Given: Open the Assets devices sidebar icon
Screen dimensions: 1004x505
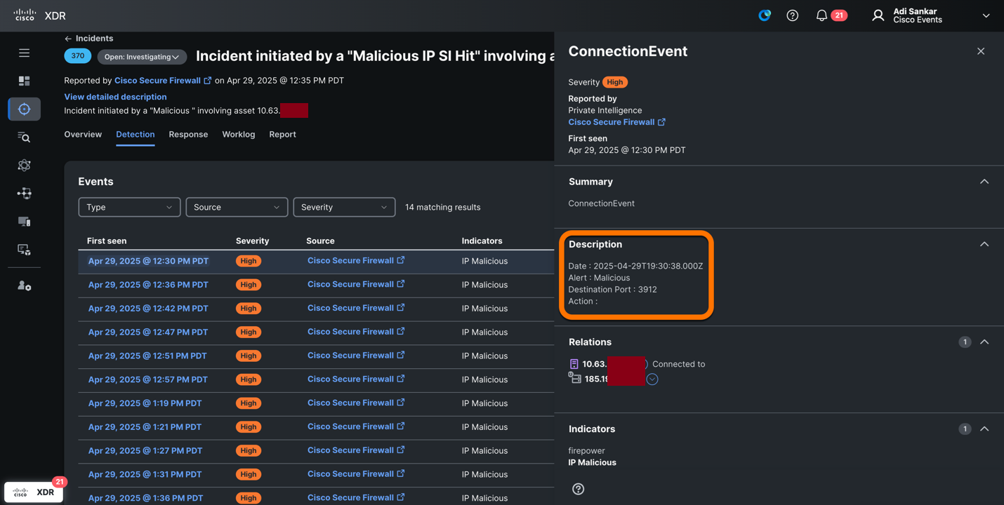Looking at the screenshot, I should click(24, 222).
